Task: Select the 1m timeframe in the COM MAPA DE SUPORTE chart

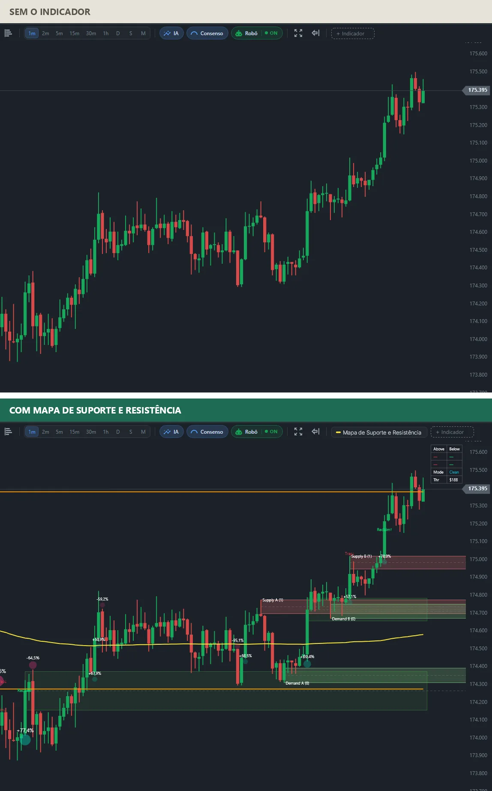Action: [32, 432]
